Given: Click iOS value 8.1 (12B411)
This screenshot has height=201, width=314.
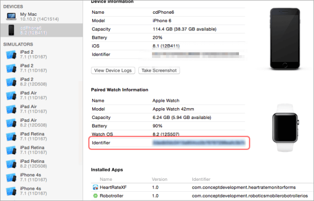Looking at the screenshot, I should [166, 46].
